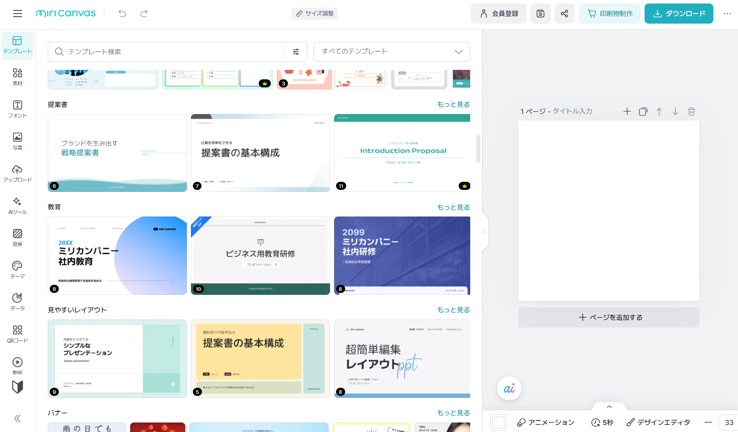Expand the bottom page panel chevron

point(609,407)
